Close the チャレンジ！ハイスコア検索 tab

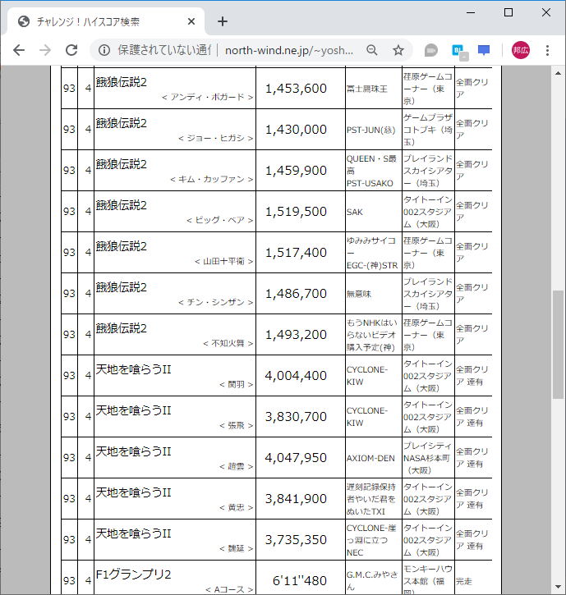191,21
